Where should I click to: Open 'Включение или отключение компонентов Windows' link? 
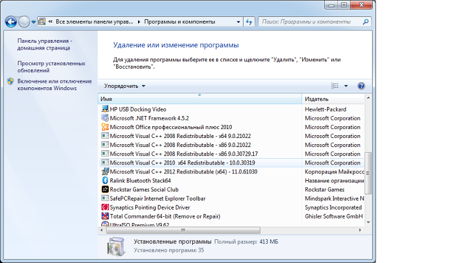coord(55,84)
